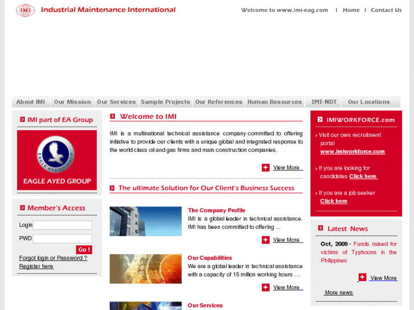This screenshot has width=414, height=310.
Task: Click the Login input field
Action: [62, 225]
